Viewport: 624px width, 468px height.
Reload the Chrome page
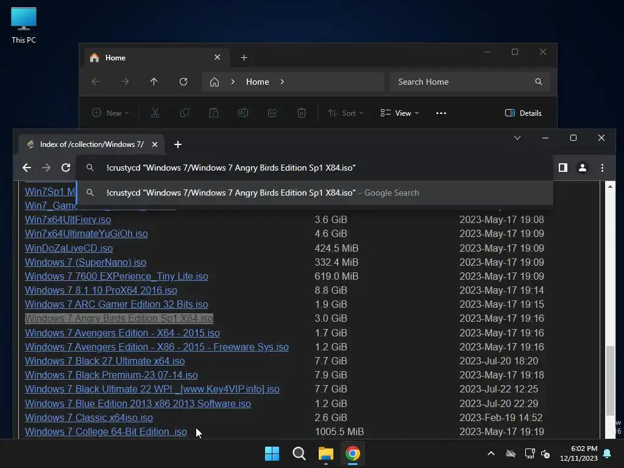66,168
